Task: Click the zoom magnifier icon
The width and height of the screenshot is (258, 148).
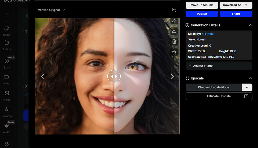Action: click(x=174, y=10)
